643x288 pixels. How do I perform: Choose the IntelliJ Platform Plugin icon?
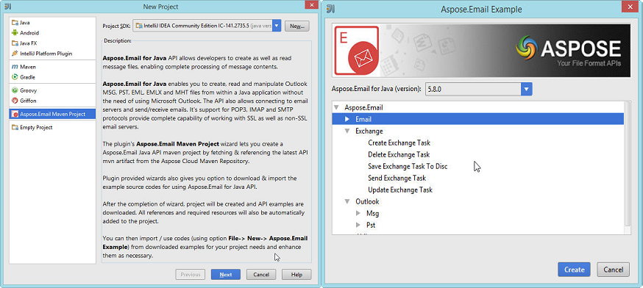click(15, 53)
